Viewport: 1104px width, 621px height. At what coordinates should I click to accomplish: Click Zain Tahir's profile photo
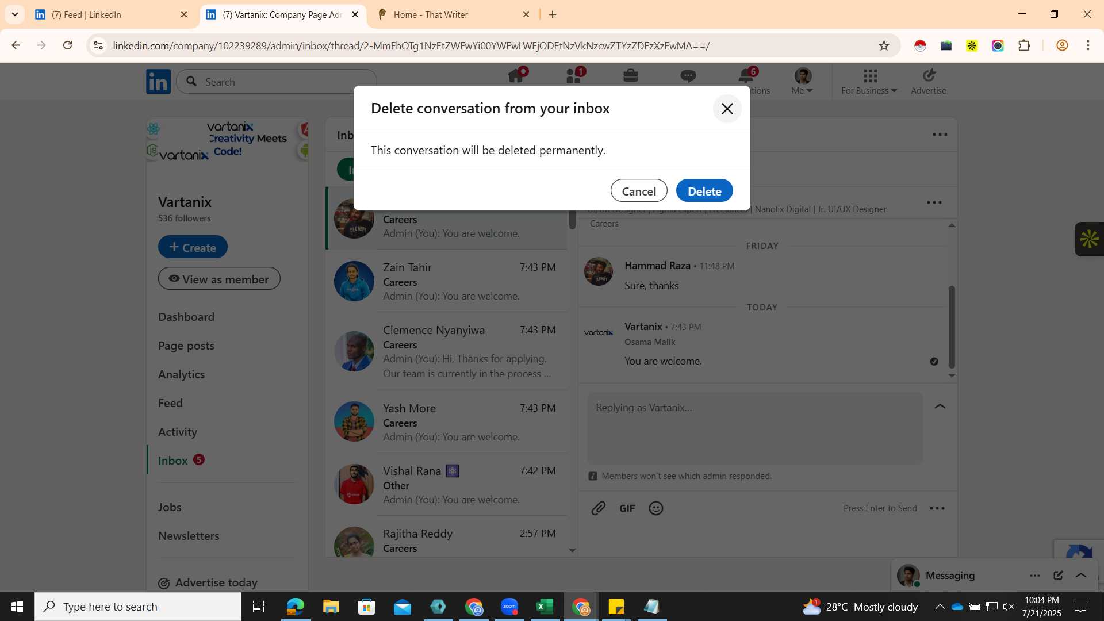point(354,281)
